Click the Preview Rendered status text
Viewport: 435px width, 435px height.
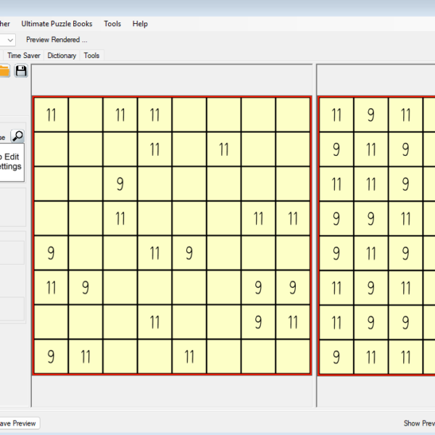click(x=57, y=40)
